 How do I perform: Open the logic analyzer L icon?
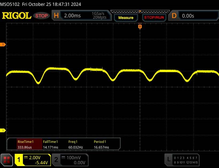(x=169, y=159)
